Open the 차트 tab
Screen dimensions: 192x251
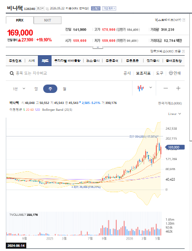[x=45, y=60]
